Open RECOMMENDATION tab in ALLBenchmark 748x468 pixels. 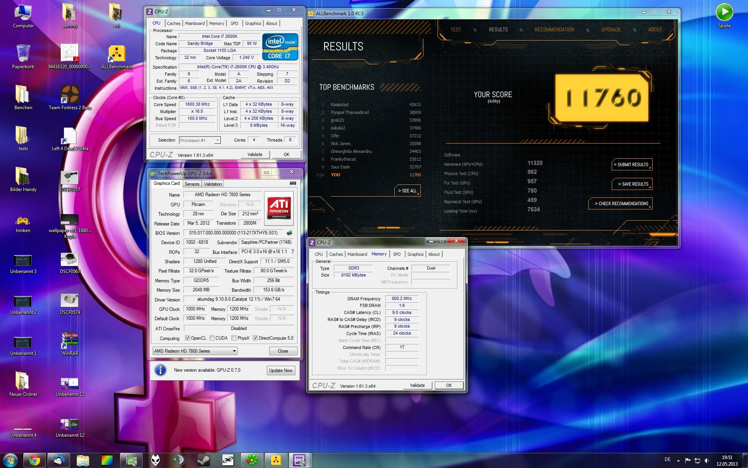(554, 30)
